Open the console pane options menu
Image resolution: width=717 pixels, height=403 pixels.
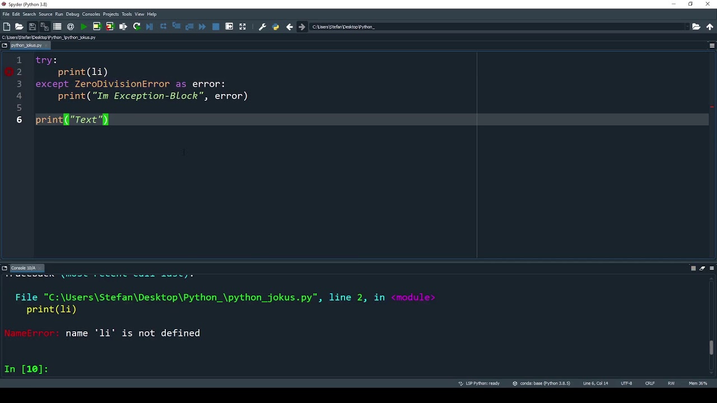click(712, 268)
